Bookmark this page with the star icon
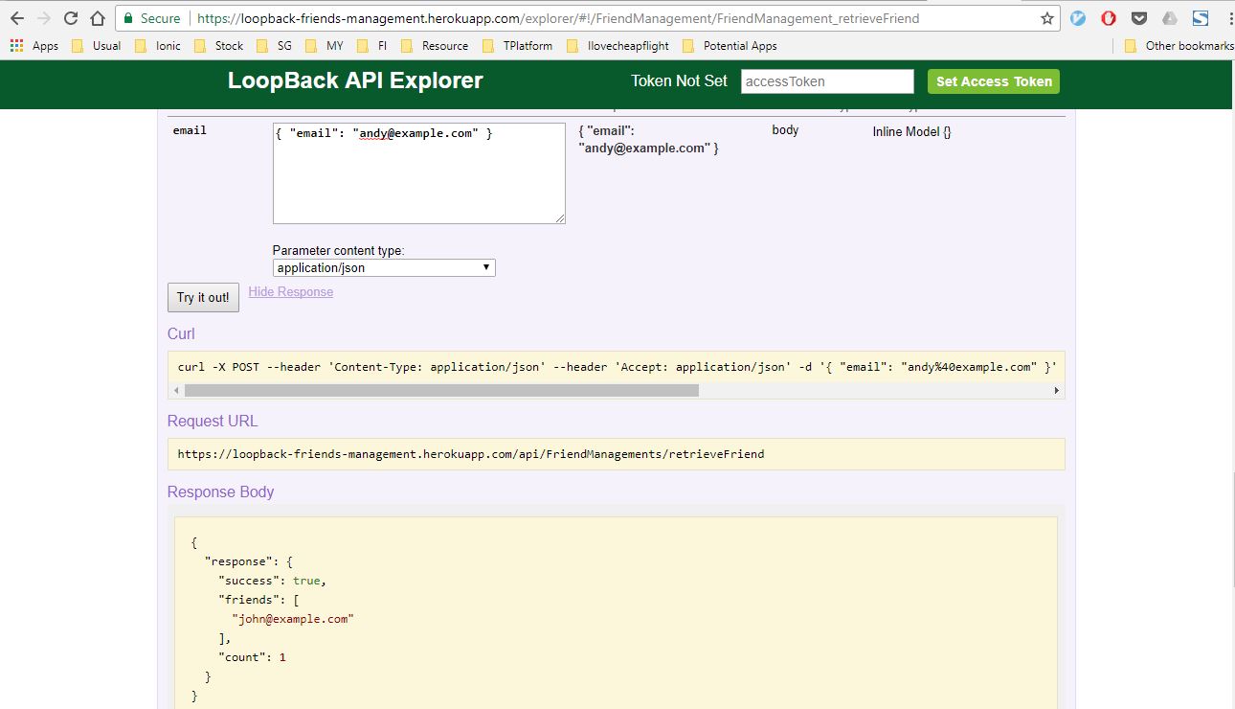 pos(1047,18)
